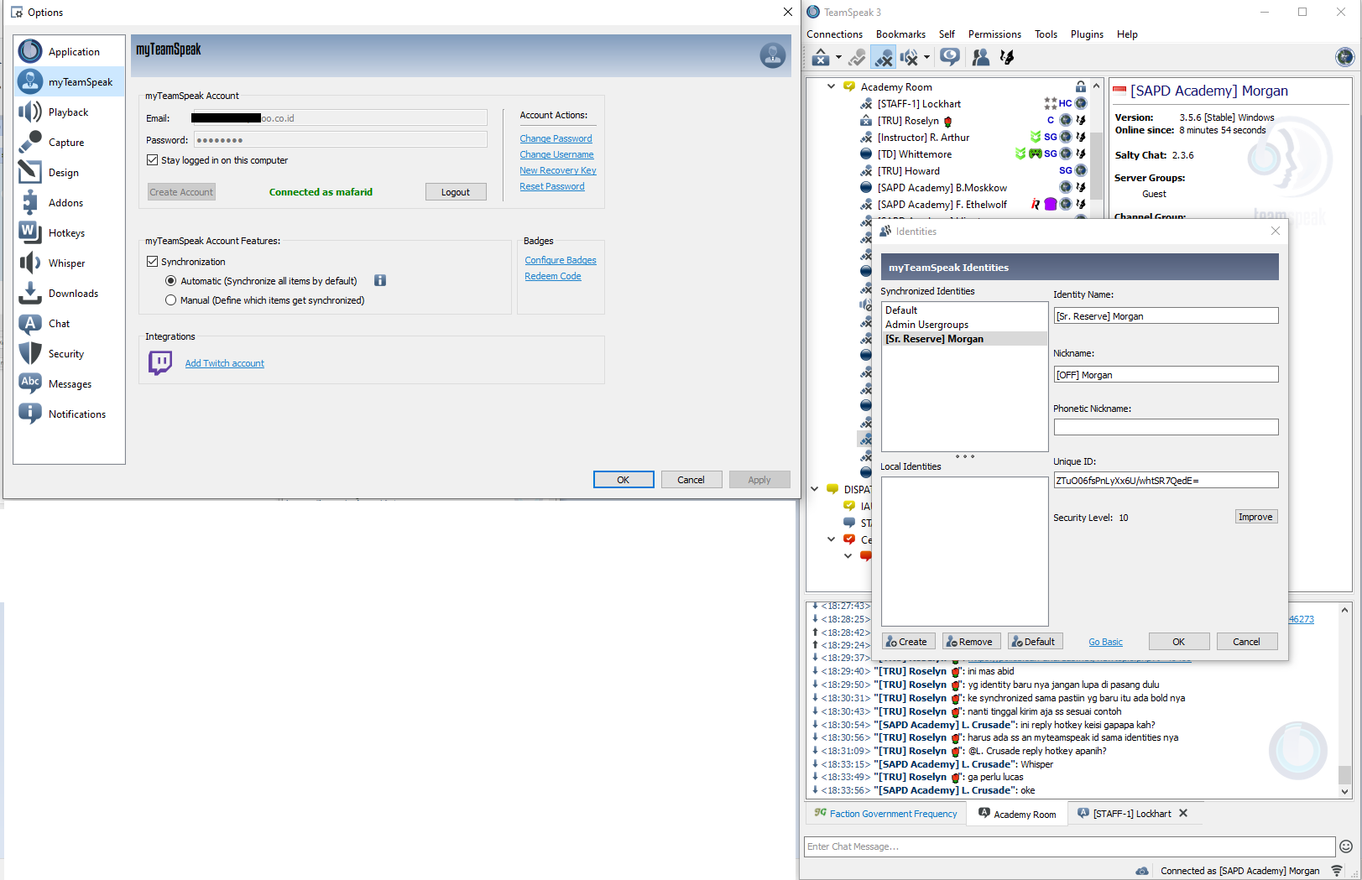Open the speaker mute dropdown arrow
This screenshot has width=1362, height=880.
coord(926,58)
